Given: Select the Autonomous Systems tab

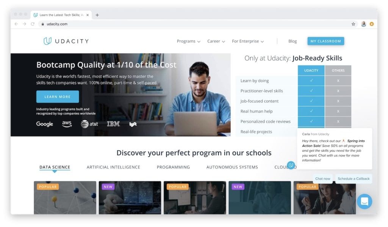Looking at the screenshot, I should [x=232, y=167].
